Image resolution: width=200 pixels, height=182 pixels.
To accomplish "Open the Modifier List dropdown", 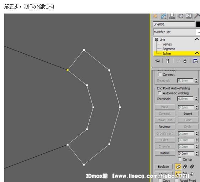I will click(177, 32).
